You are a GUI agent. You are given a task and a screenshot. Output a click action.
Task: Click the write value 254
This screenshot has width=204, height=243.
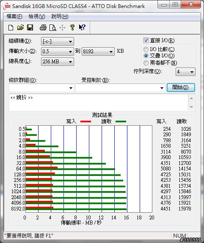167,129
